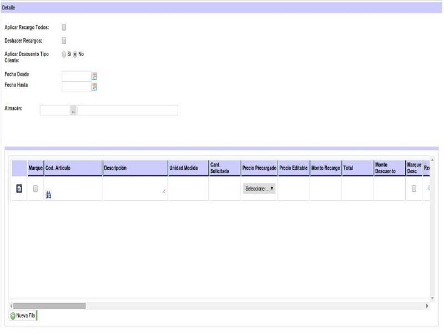
Task: Enable the Aplicar Recargo Todos checkbox
Action: 64,27
